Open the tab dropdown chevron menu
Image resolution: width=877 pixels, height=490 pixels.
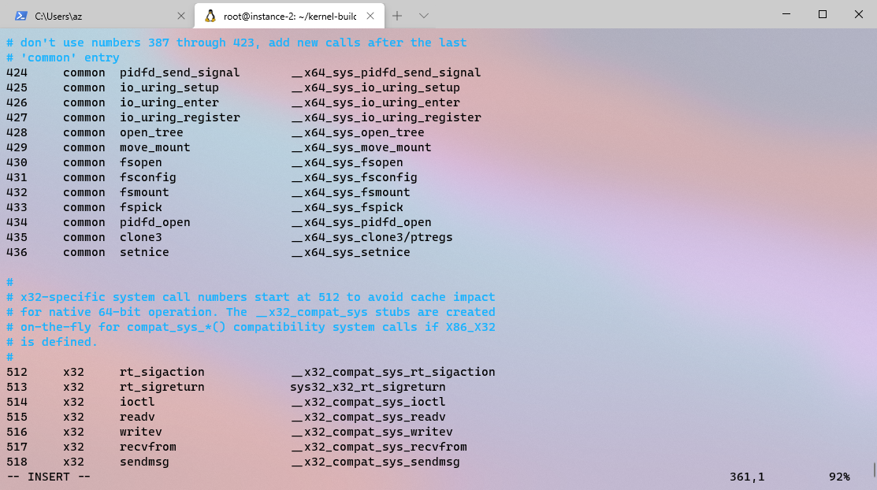pos(422,14)
